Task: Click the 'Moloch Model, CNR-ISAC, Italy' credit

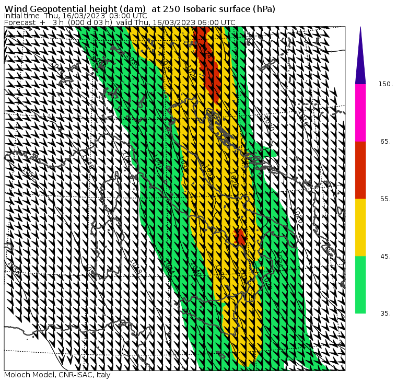Action: coord(57,375)
